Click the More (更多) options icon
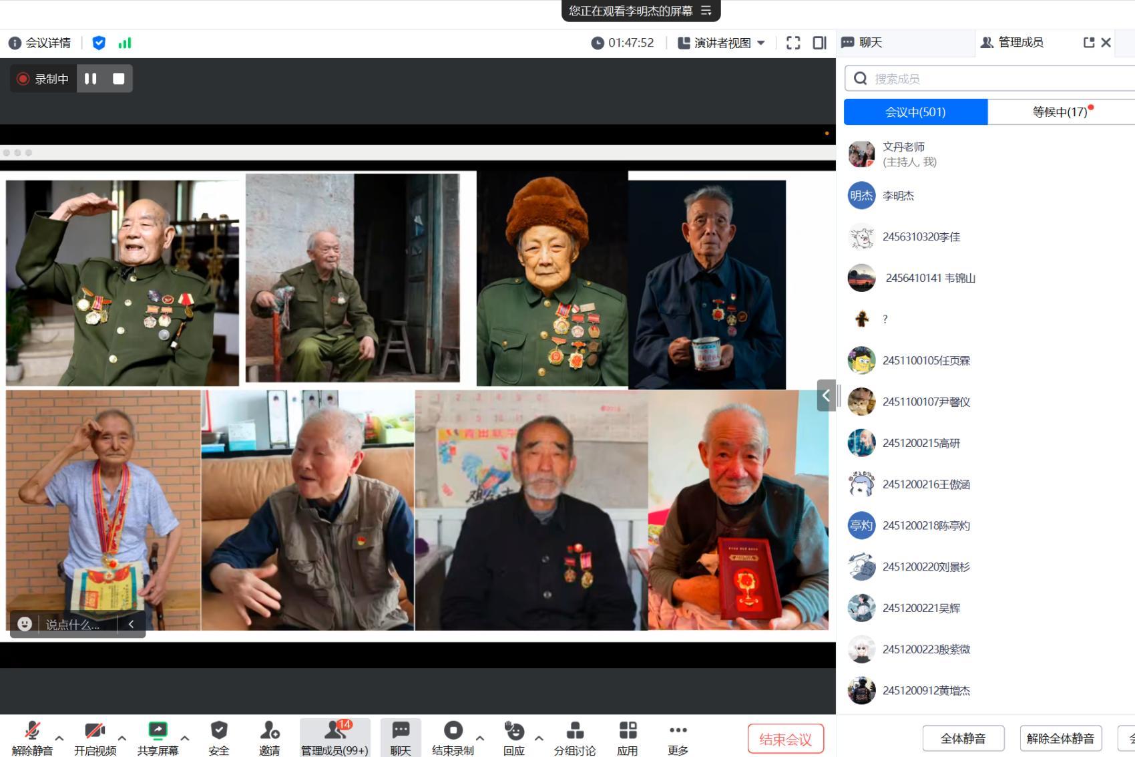 [x=678, y=738]
